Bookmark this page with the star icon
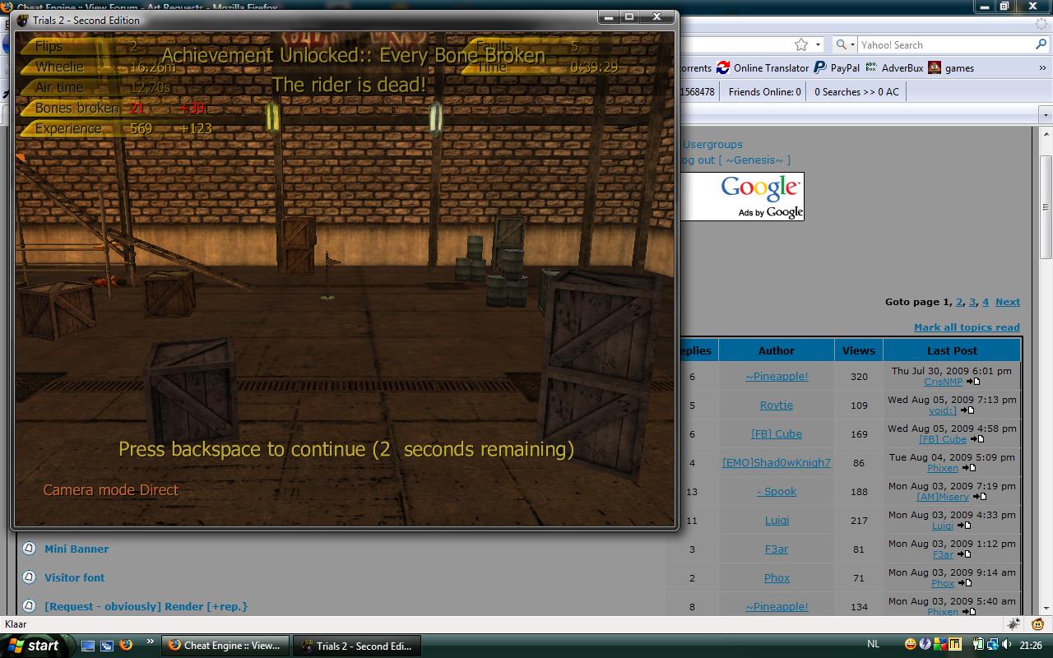The height and width of the screenshot is (658, 1053). click(x=801, y=44)
